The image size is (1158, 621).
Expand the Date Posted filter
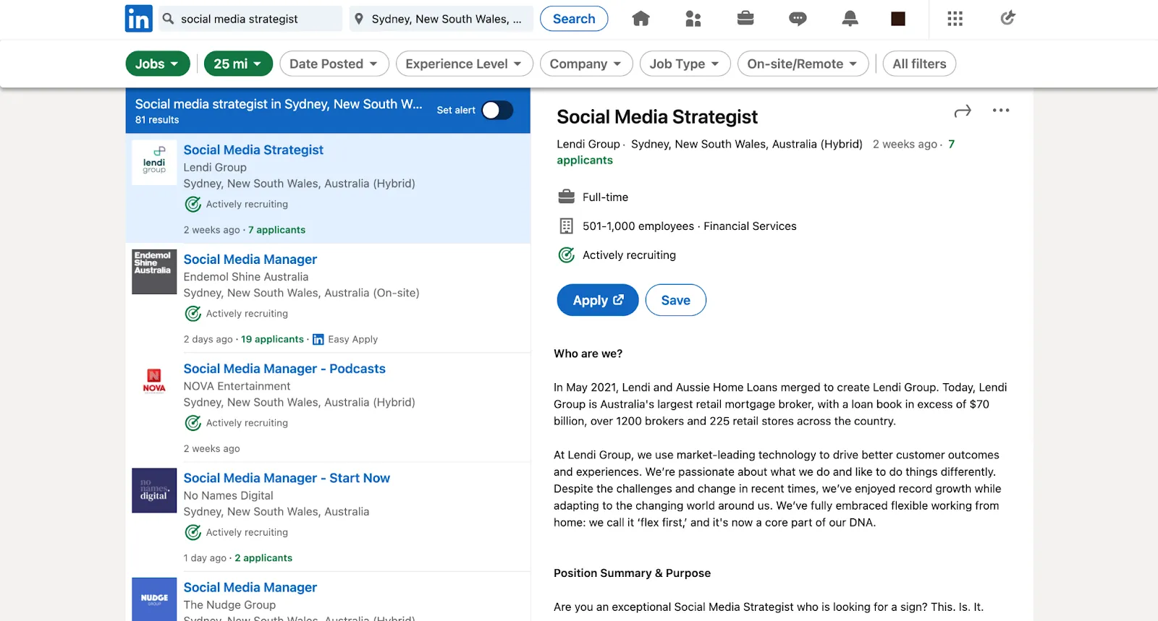[x=334, y=64]
